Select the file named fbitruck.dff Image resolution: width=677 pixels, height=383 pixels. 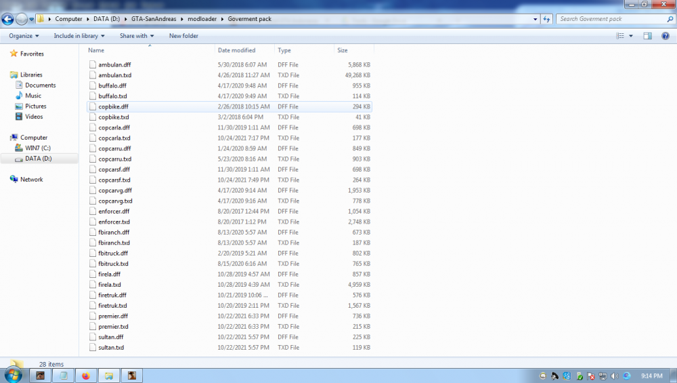point(113,254)
